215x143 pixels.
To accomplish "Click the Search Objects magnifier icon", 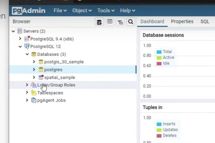I will [x=131, y=22].
